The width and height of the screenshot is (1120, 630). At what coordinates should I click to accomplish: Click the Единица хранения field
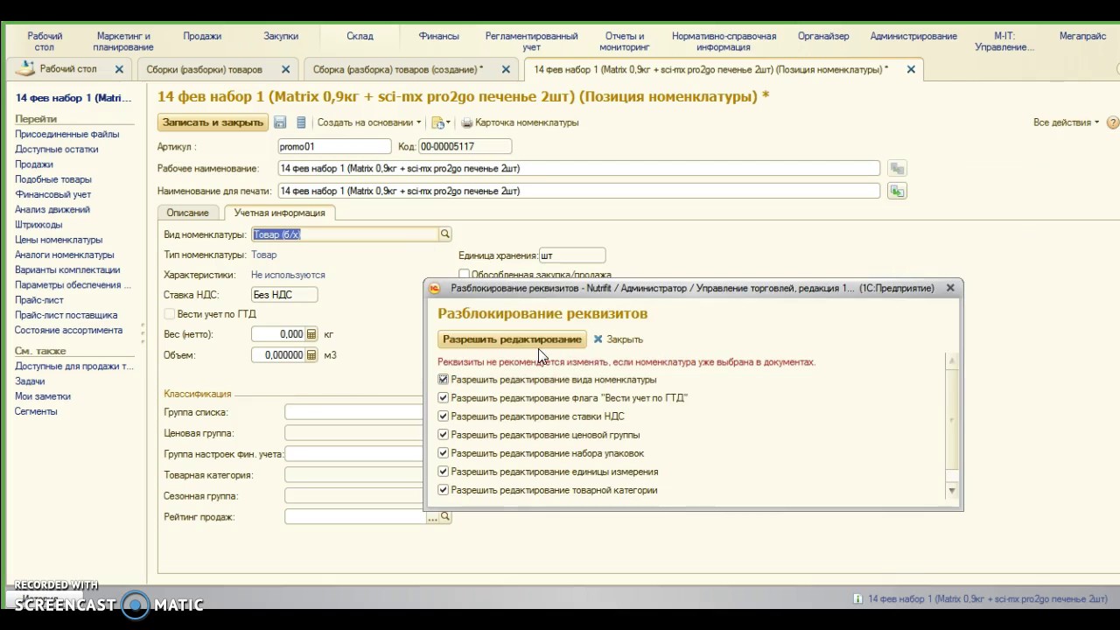coord(572,255)
